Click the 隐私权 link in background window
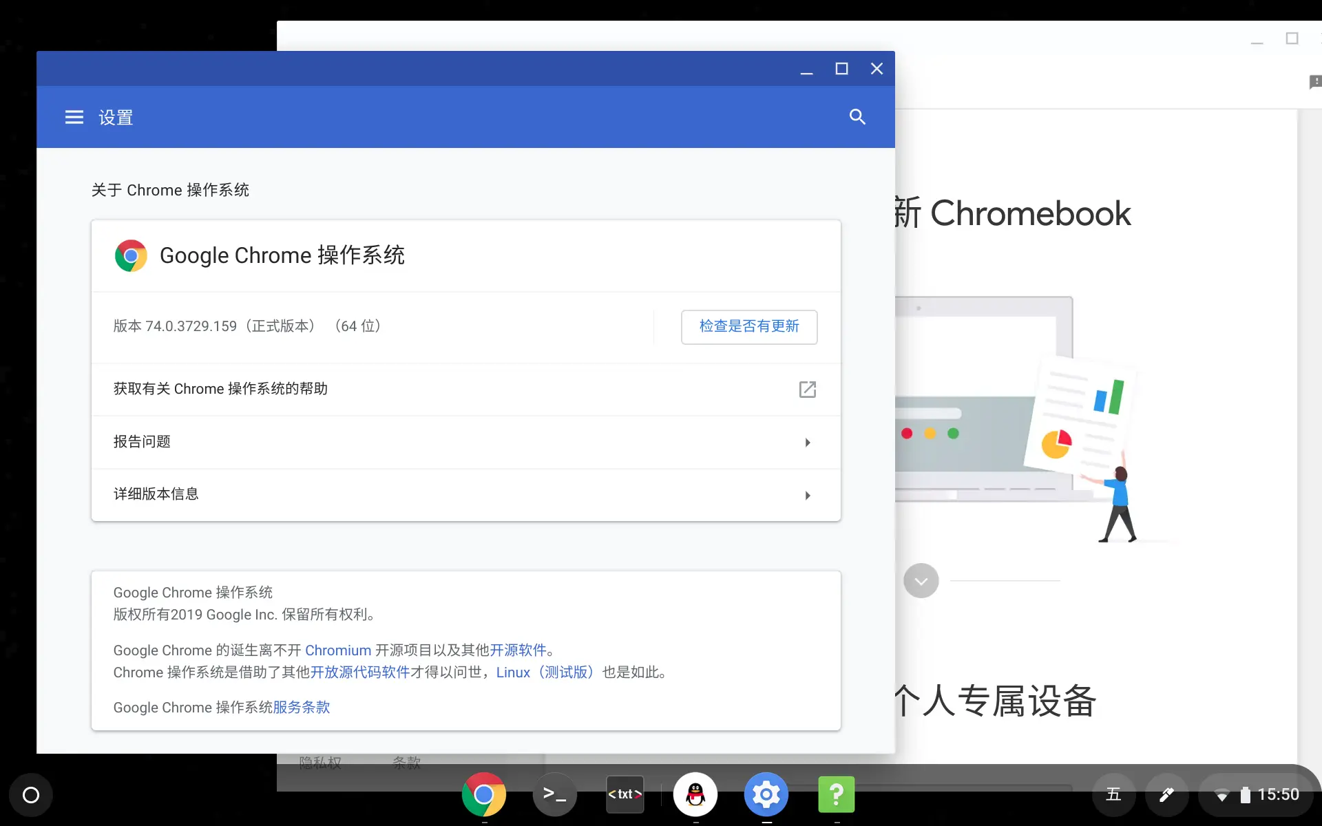 320,763
